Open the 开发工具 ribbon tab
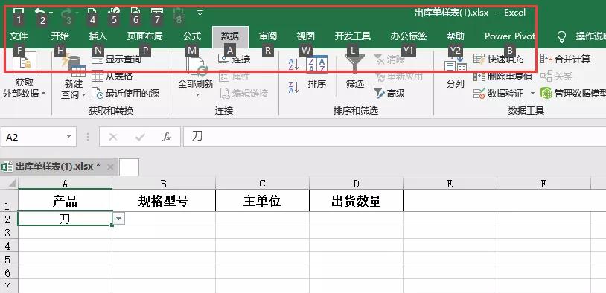The width and height of the screenshot is (606, 293). pyautogui.click(x=352, y=36)
